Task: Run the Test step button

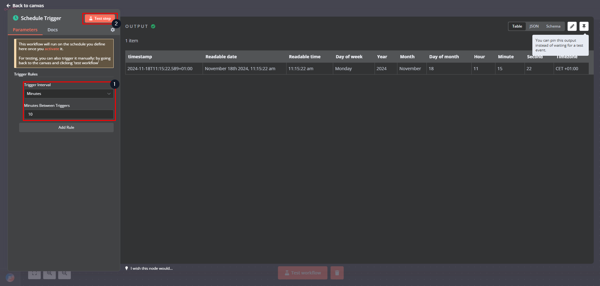Action: [x=100, y=18]
